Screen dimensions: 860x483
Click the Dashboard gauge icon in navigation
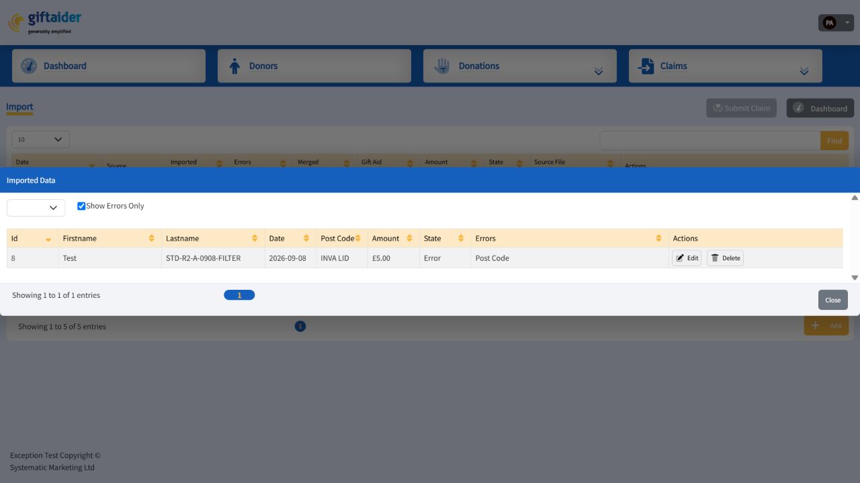click(29, 66)
